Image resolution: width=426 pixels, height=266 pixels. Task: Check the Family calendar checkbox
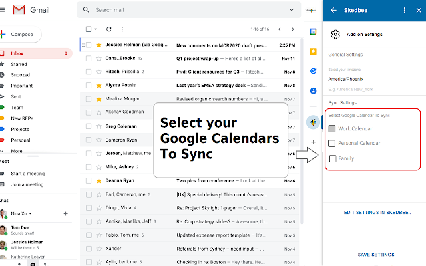(333, 158)
